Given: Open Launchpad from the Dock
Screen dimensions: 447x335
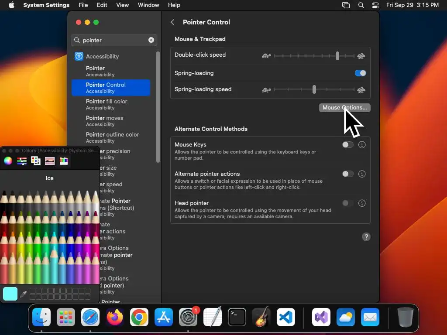Looking at the screenshot, I should coord(66,317).
